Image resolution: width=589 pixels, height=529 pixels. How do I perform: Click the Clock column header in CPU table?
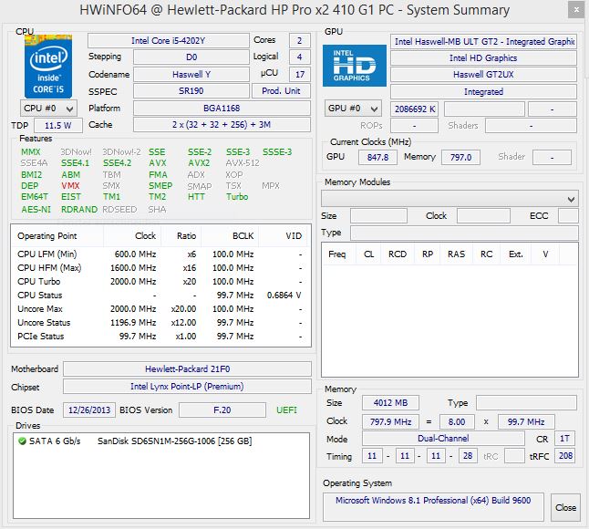coord(132,236)
